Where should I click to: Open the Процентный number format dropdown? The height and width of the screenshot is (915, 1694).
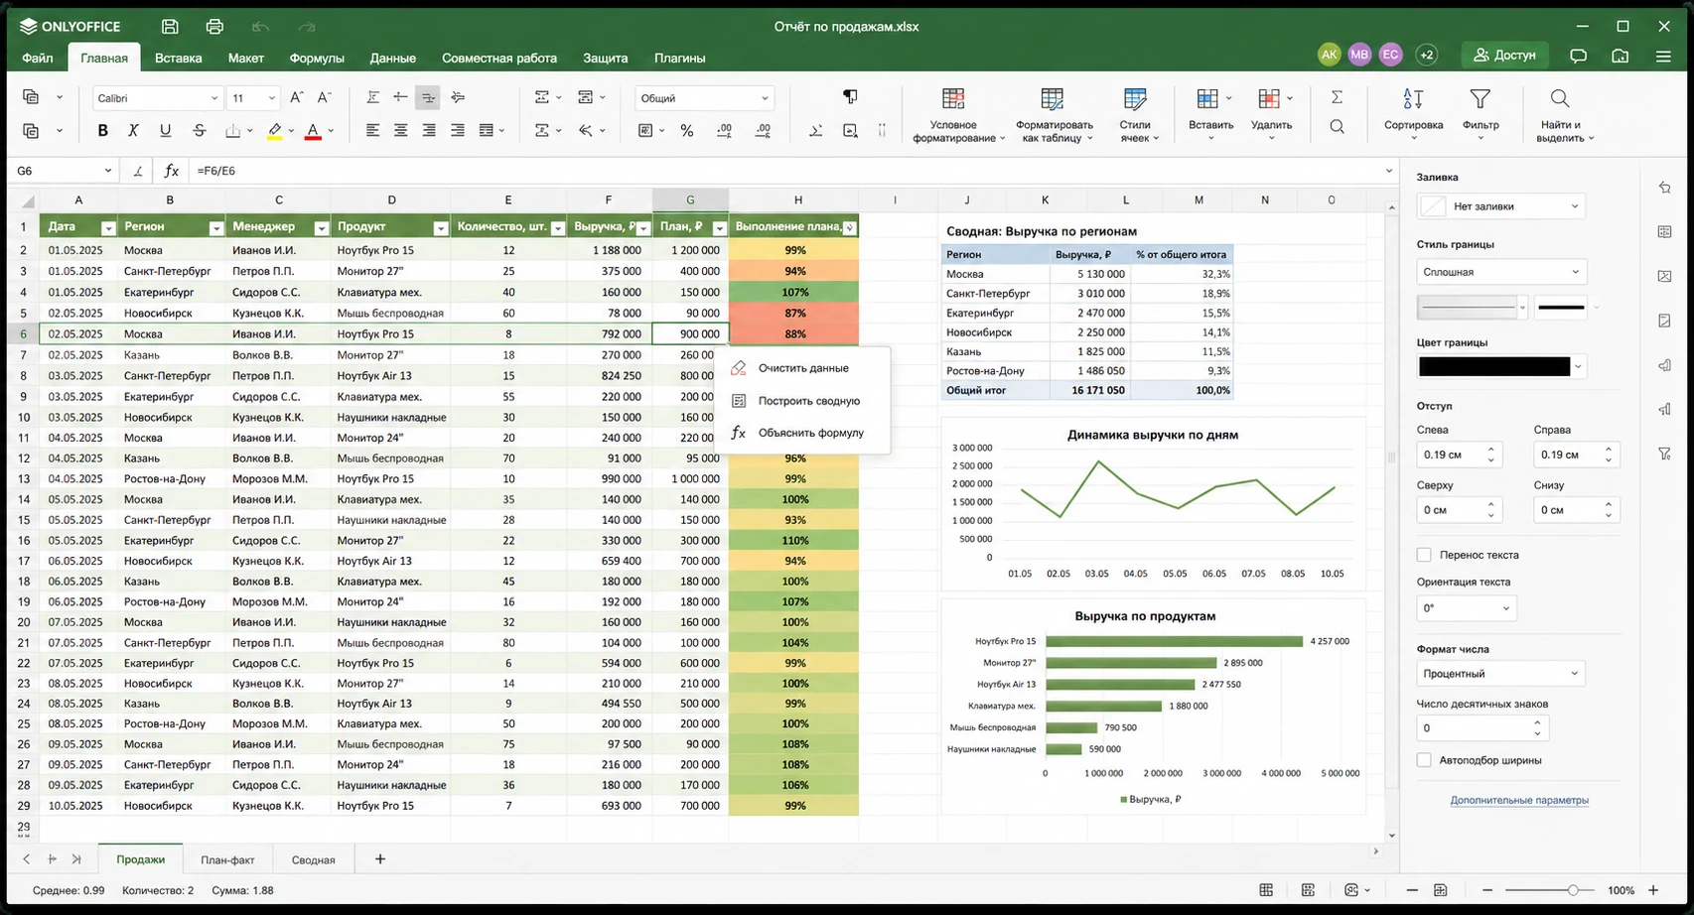1500,674
